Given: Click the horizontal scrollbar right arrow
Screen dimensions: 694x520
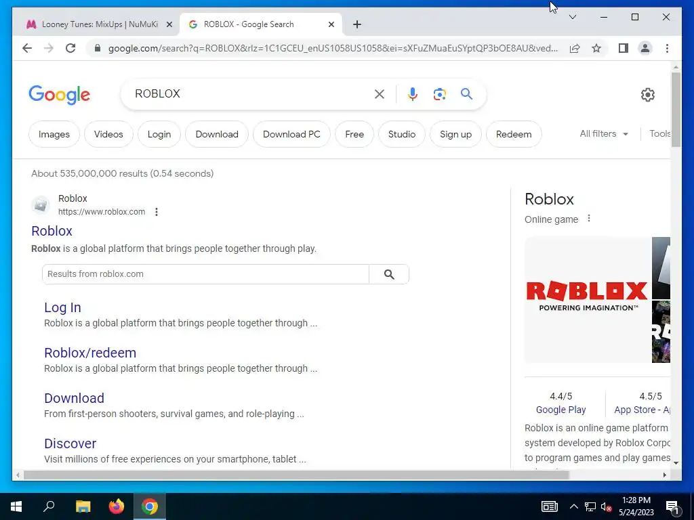Looking at the screenshot, I should (664, 475).
